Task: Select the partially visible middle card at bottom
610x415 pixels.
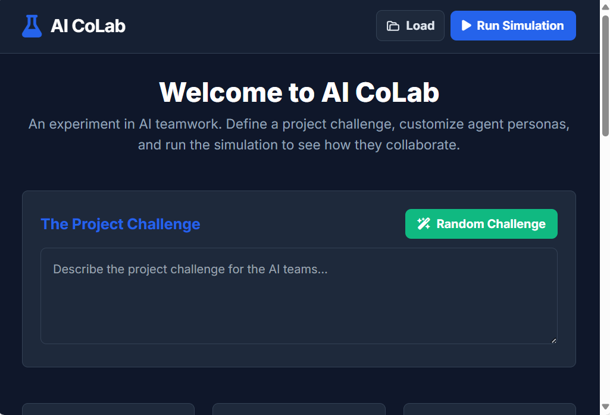Action: (x=299, y=409)
